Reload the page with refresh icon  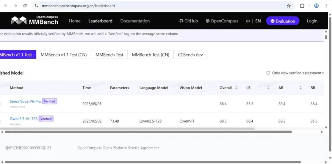click(x=25, y=6)
